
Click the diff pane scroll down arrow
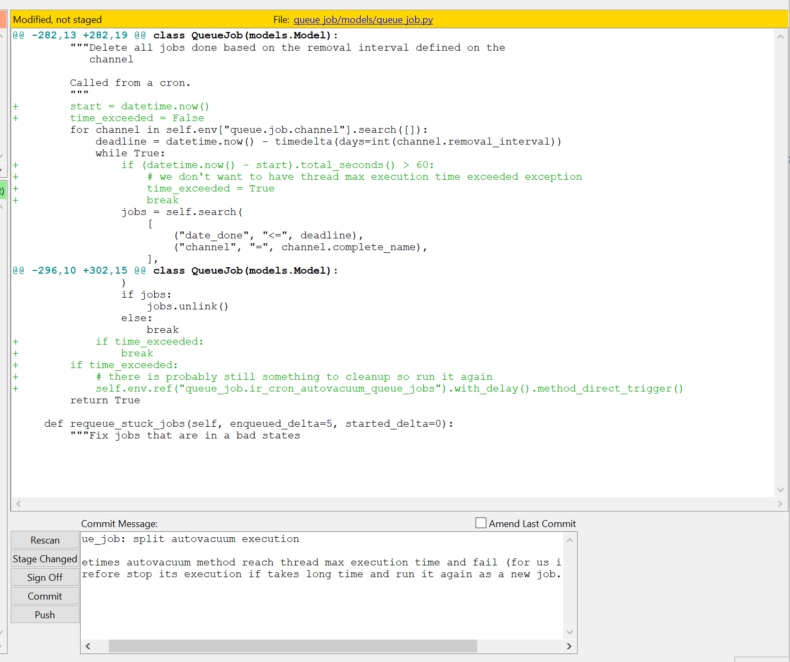pos(780,490)
